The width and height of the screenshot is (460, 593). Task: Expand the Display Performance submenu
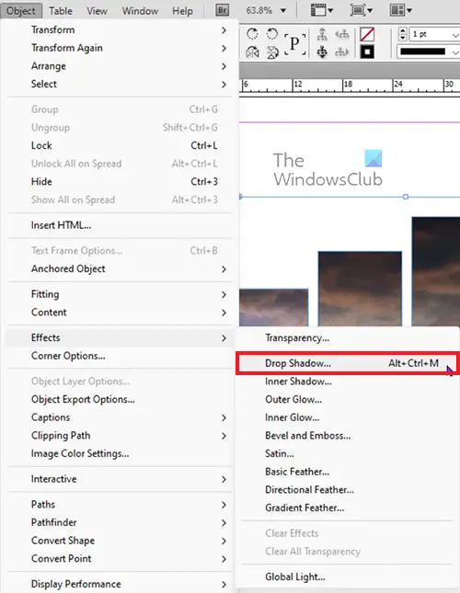coord(120,585)
